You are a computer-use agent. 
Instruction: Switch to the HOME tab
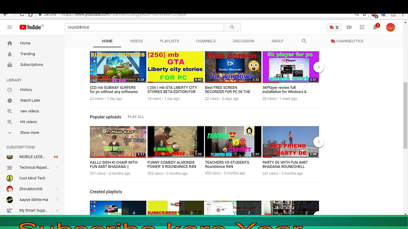click(x=107, y=41)
